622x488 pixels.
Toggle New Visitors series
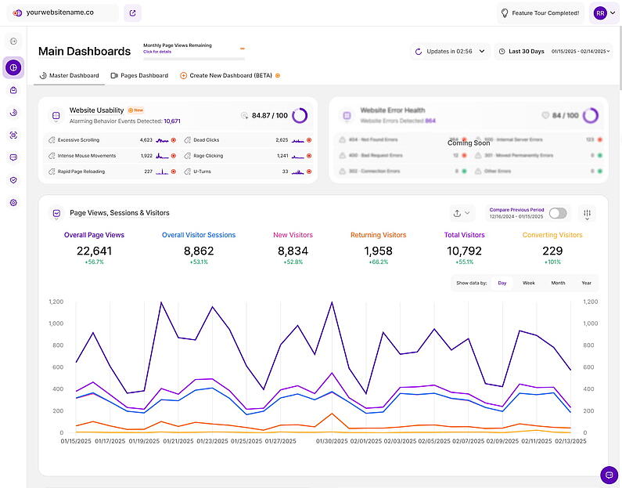[x=293, y=235]
